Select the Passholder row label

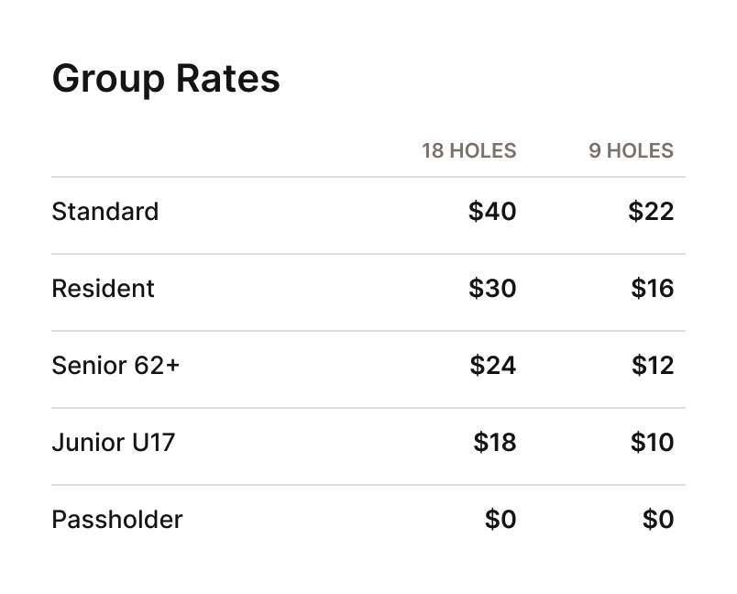(117, 520)
